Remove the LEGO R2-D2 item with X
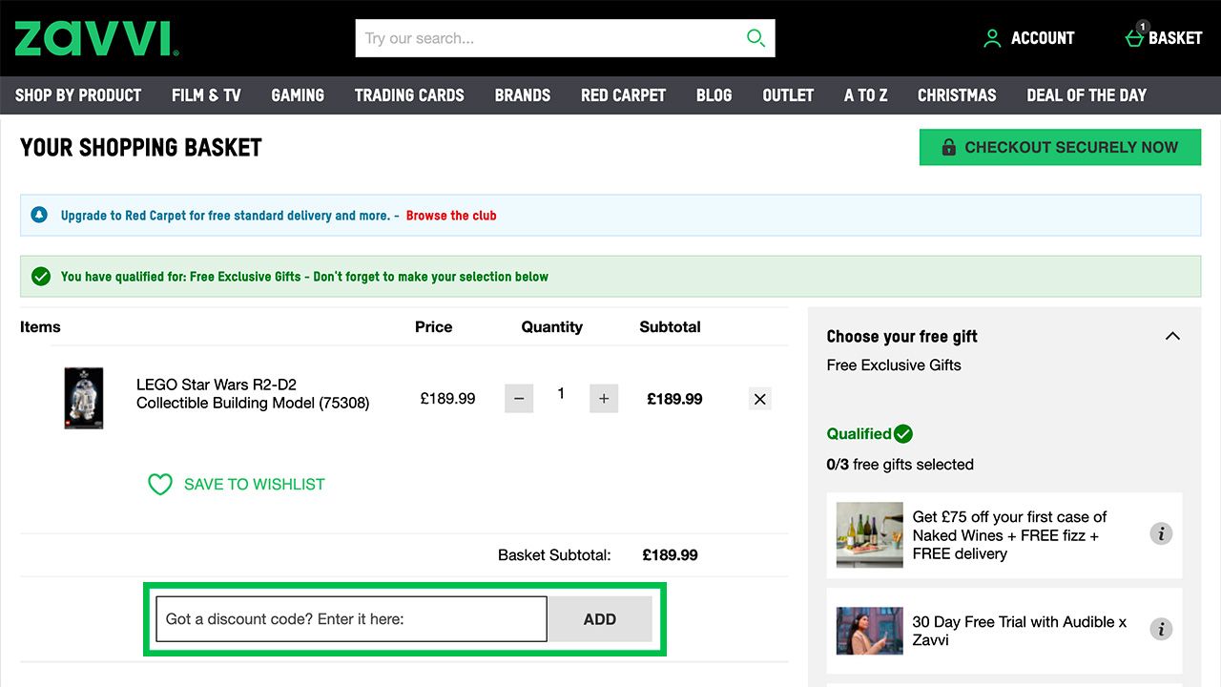This screenshot has height=687, width=1221. (760, 399)
